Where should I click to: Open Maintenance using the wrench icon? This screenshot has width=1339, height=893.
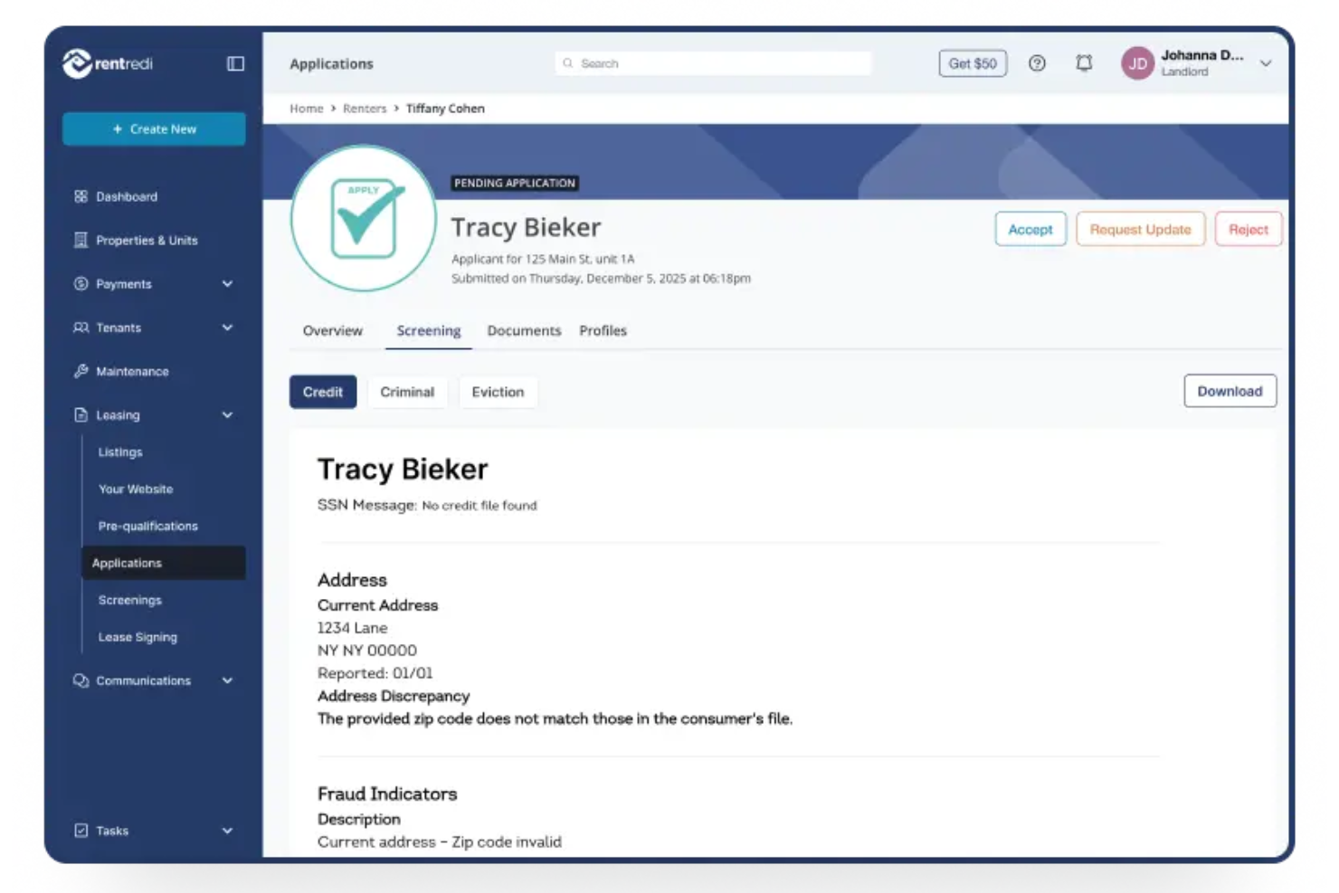tap(80, 371)
